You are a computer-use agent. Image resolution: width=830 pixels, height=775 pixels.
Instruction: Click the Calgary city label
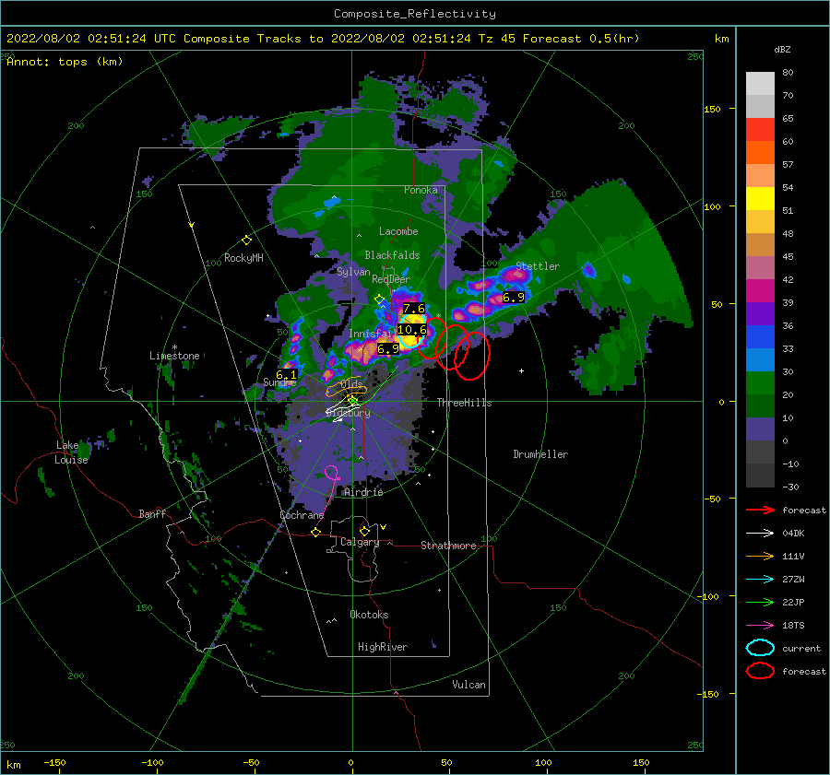[x=360, y=542]
